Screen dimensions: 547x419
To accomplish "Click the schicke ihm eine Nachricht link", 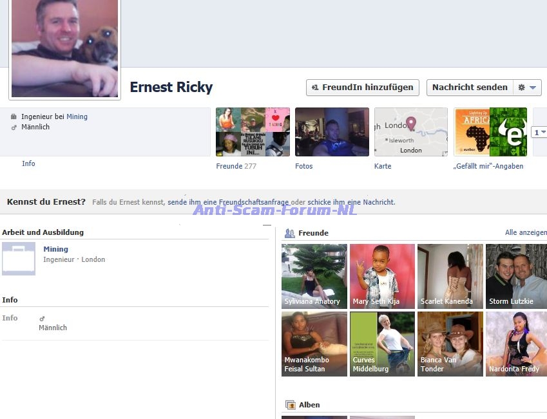I will 351,202.
